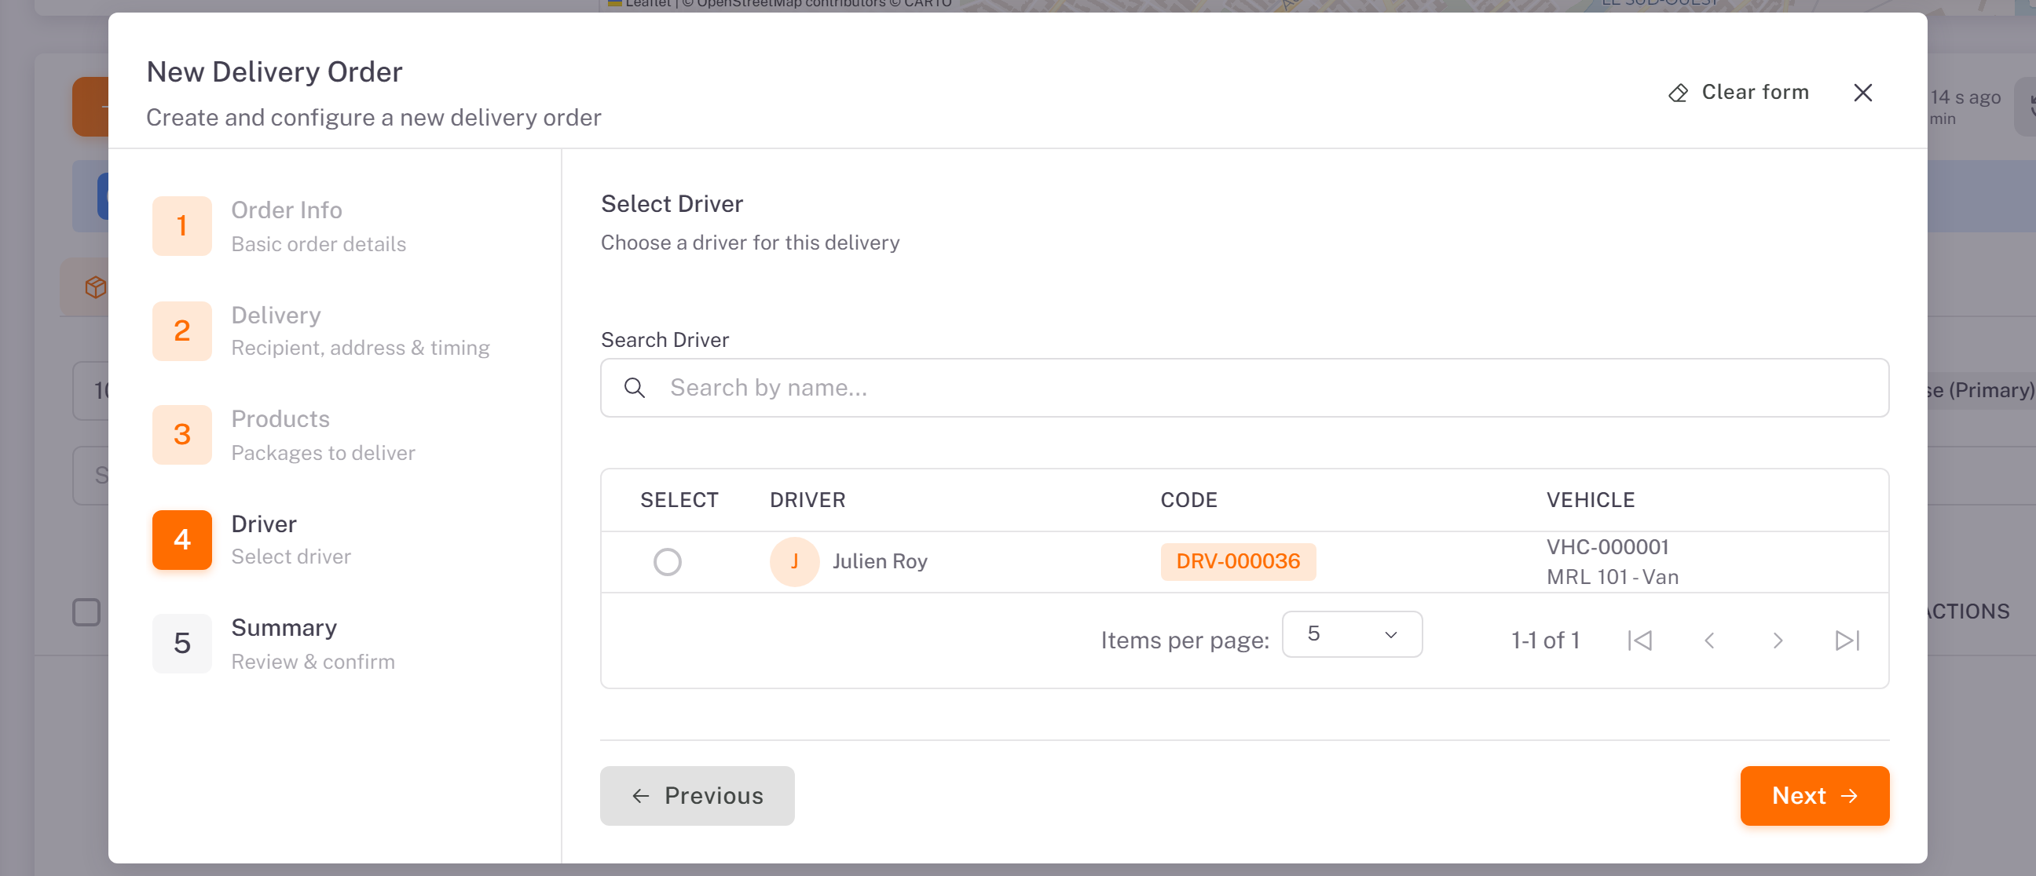Tick the table select-all checkbox behind dialog

(86, 612)
